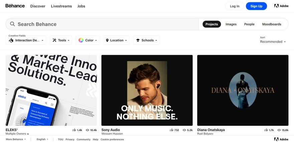Click the 1.4k appreciations count
Screen dimensions: 294x142
[x=80, y=130]
